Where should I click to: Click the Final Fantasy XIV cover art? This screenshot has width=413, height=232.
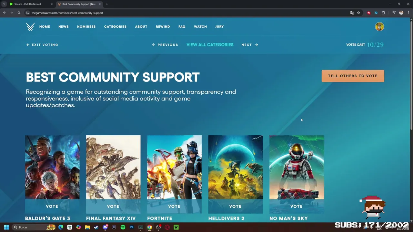113,167
